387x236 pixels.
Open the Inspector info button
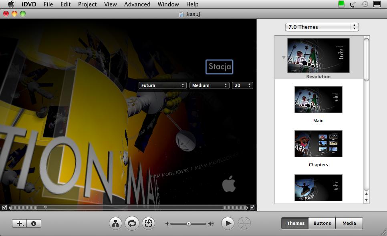[x=34, y=224]
